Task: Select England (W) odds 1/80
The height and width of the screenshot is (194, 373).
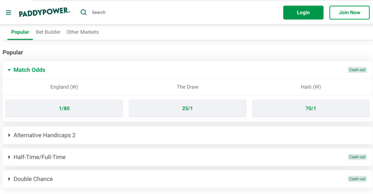Action: [64, 108]
